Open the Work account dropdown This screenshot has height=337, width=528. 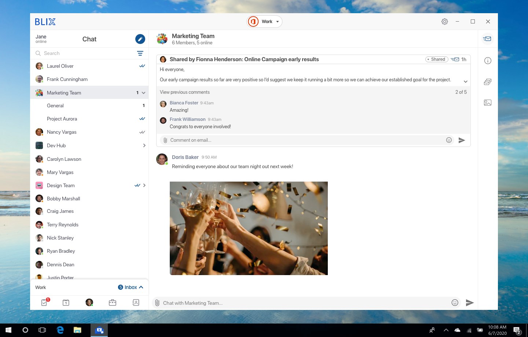[x=264, y=22]
